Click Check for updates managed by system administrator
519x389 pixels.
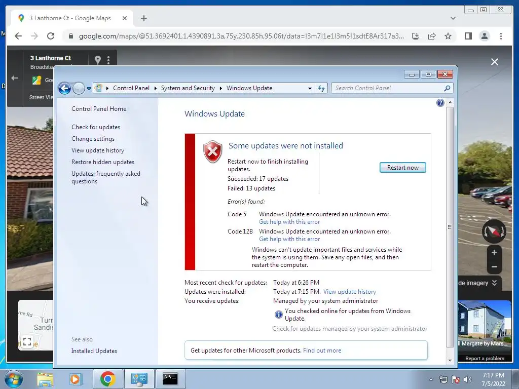(x=350, y=329)
